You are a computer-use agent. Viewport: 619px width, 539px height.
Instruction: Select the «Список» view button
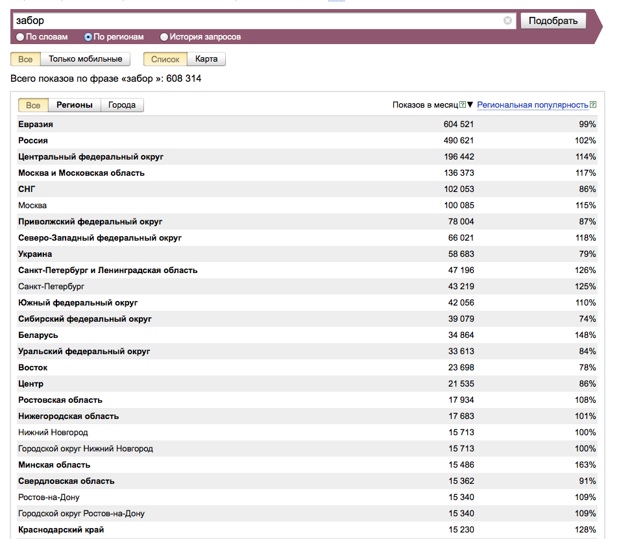165,59
